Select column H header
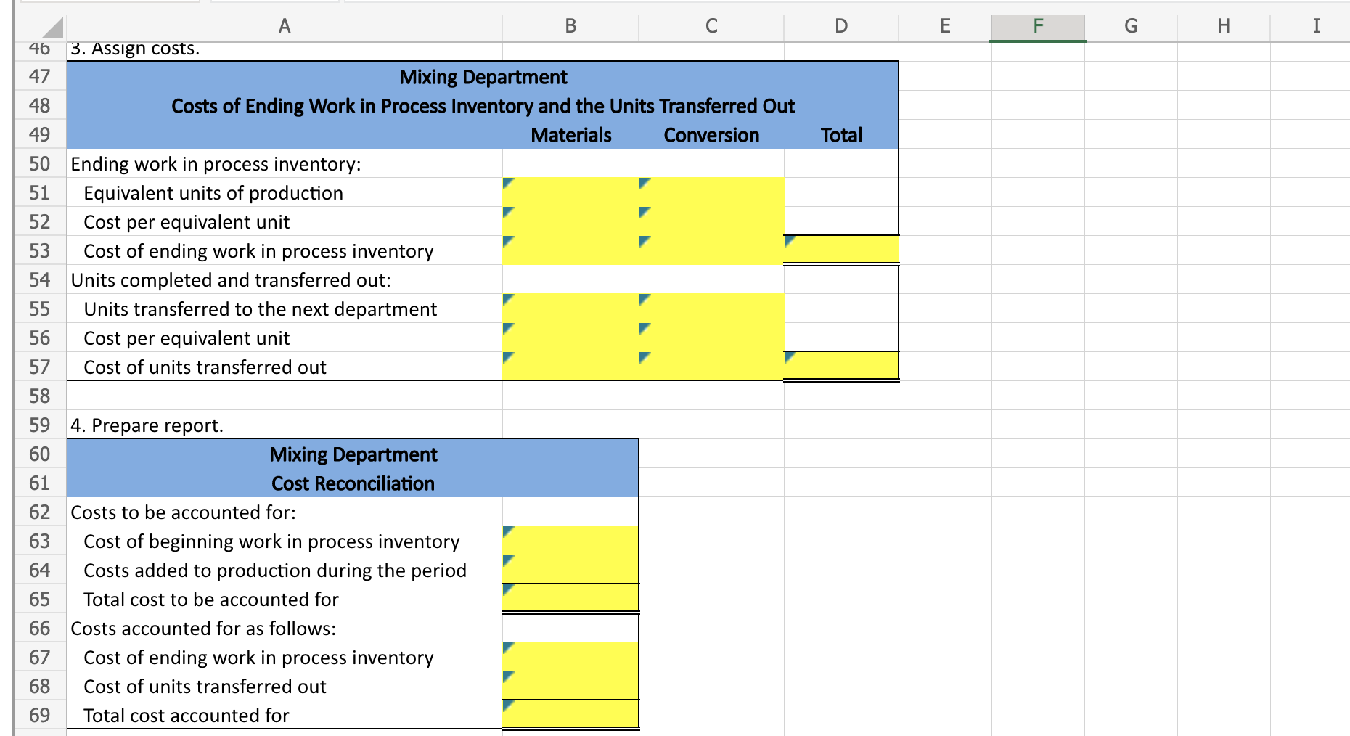 point(1224,26)
